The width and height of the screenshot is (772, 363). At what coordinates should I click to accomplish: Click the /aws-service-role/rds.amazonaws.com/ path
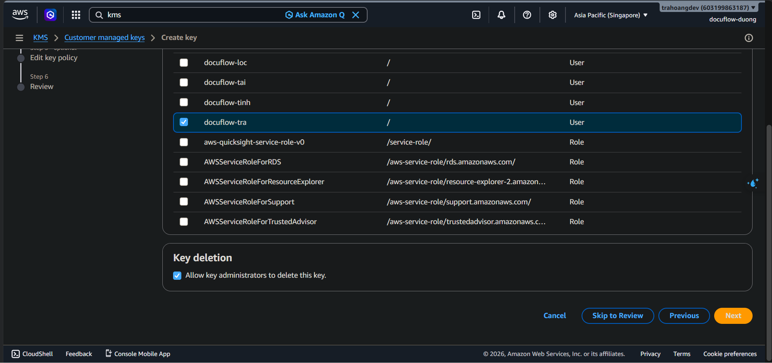pyautogui.click(x=451, y=162)
